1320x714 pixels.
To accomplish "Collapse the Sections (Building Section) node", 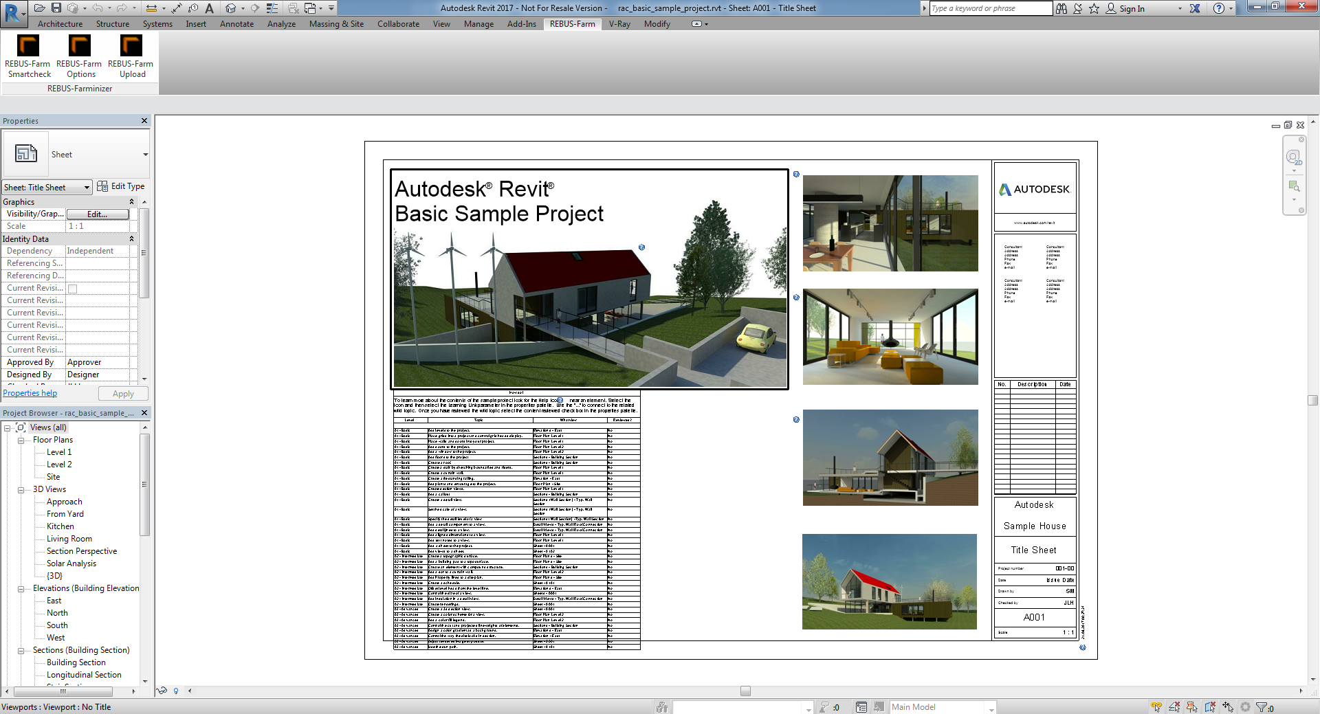I will click(x=21, y=651).
